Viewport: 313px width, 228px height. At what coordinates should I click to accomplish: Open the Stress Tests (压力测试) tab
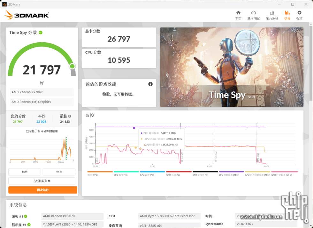point(272,16)
